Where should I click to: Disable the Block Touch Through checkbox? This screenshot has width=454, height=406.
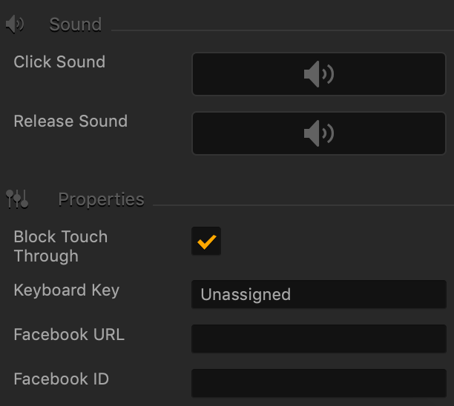point(206,242)
